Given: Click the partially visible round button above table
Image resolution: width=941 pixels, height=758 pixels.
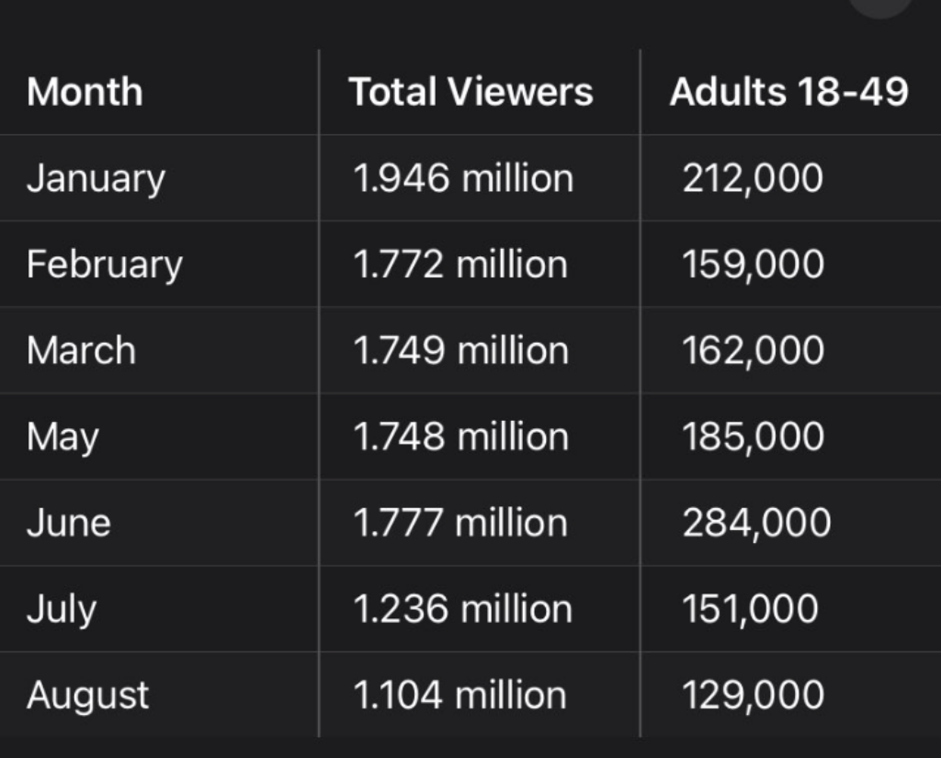Looking at the screenshot, I should click(879, 6).
